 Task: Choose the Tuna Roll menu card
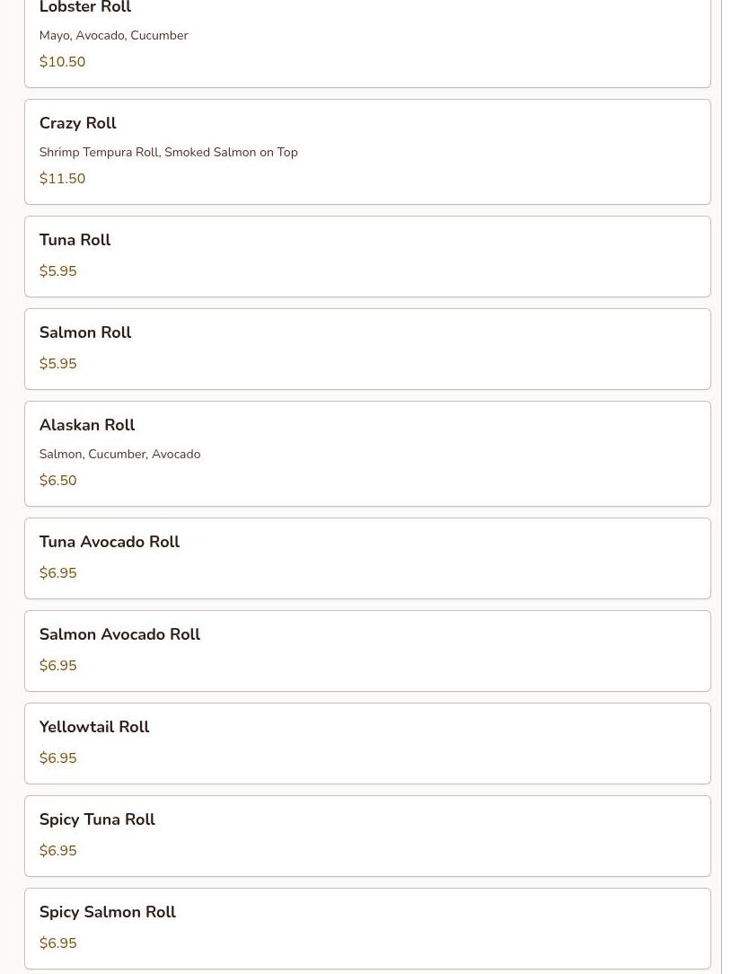coord(367,257)
